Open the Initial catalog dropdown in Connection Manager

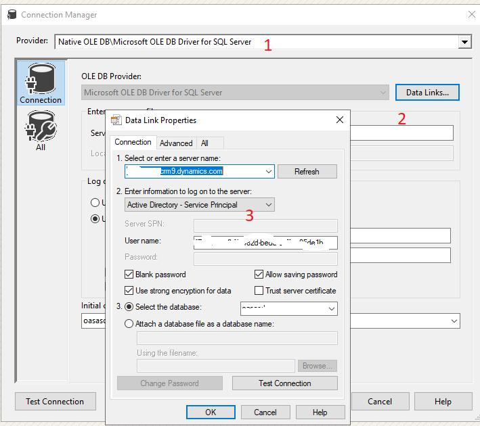tap(454, 321)
